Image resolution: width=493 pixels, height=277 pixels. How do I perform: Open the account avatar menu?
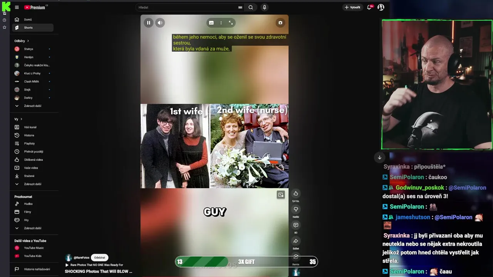coord(381,7)
